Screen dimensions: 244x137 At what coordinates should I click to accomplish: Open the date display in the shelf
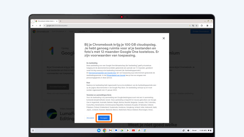pos(194,131)
